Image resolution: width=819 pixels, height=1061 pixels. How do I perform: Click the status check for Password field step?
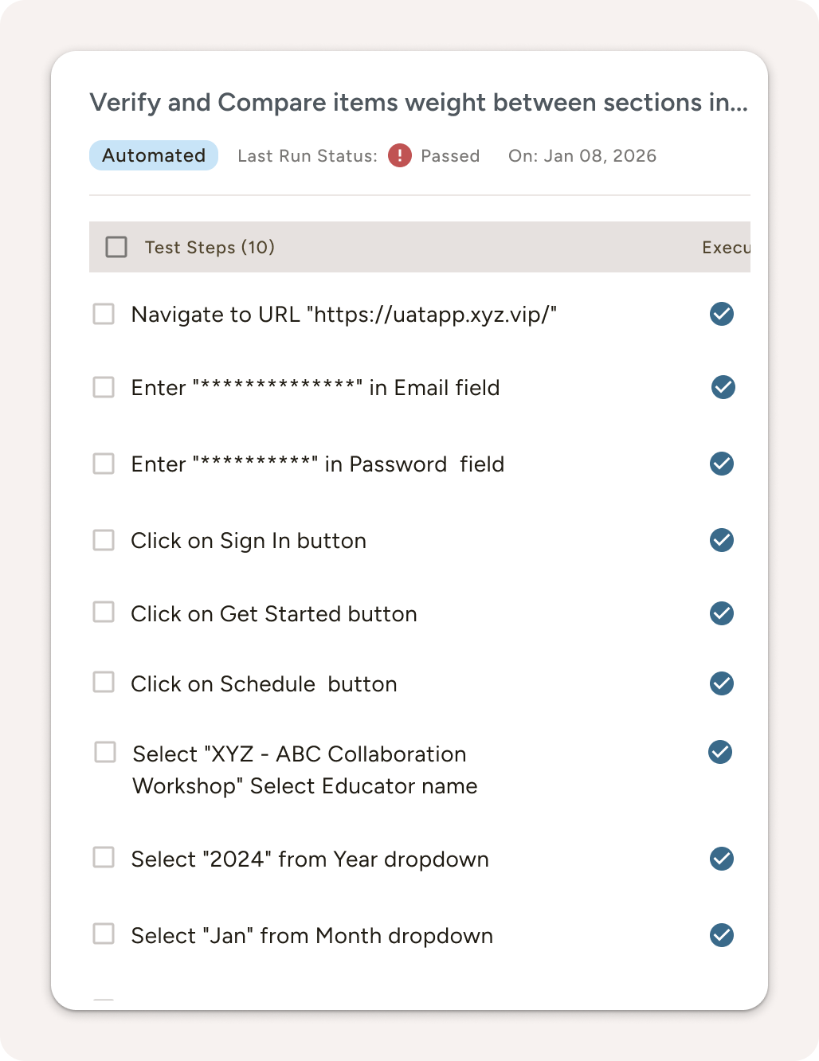coord(721,464)
